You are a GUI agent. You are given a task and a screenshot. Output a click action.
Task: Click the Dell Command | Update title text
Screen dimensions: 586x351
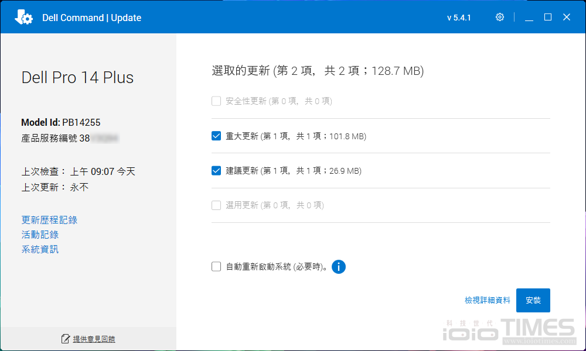tap(91, 18)
